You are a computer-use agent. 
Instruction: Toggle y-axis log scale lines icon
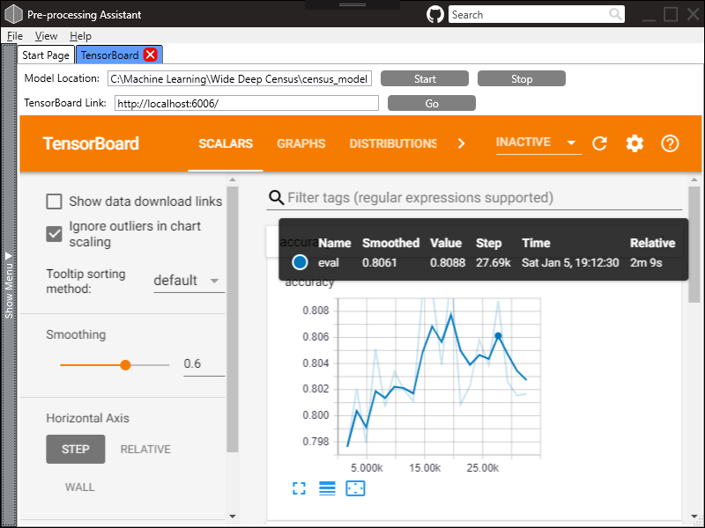click(327, 488)
